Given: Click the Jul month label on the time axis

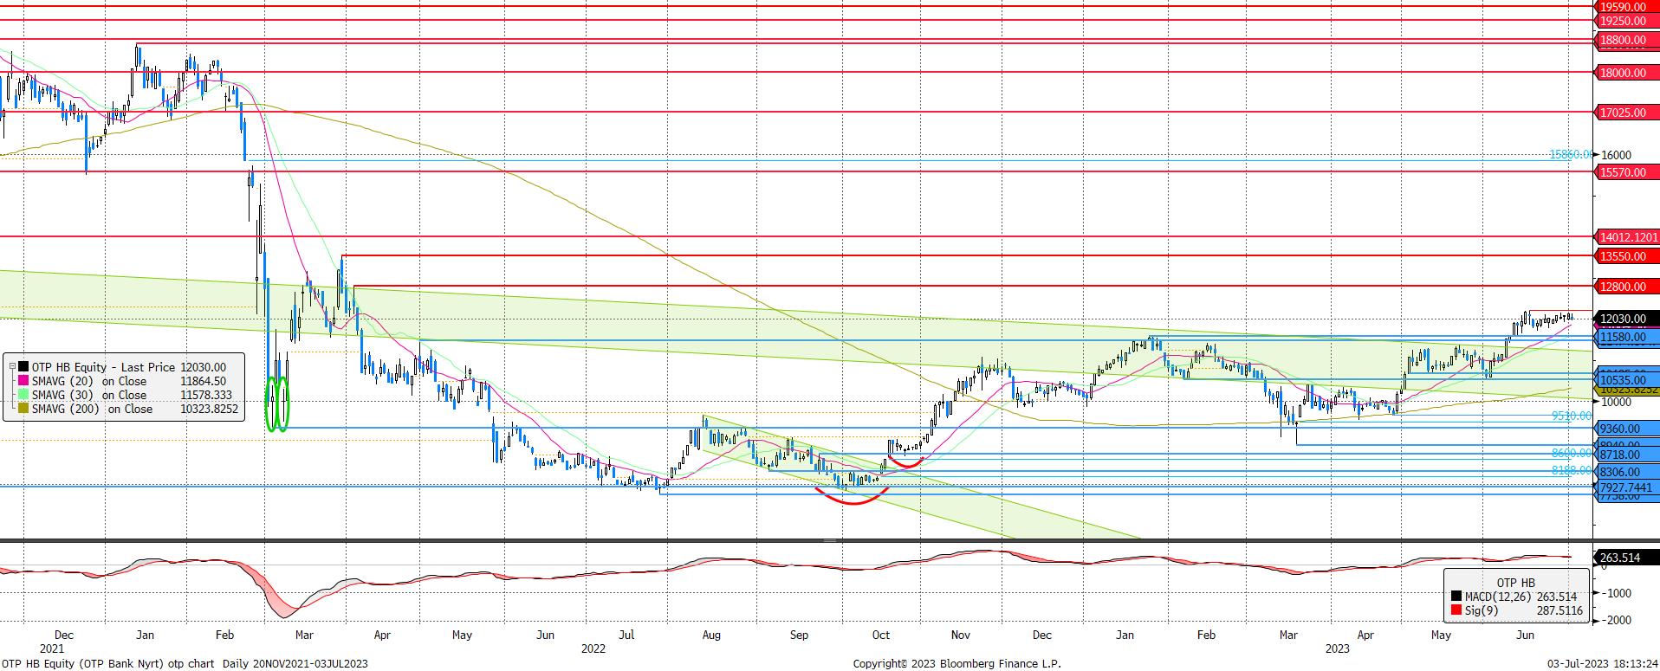Looking at the screenshot, I should click(x=626, y=635).
